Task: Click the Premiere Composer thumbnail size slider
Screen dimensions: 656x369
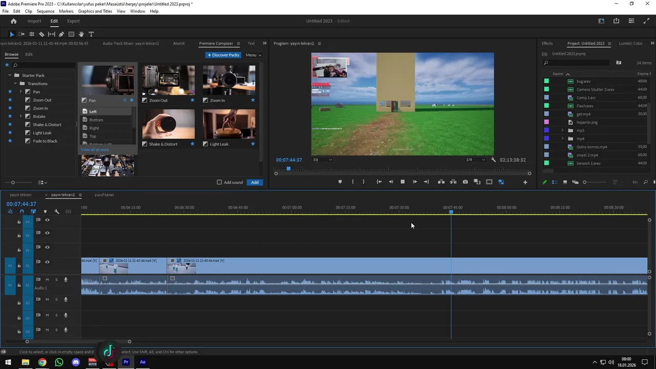Action: click(13, 182)
